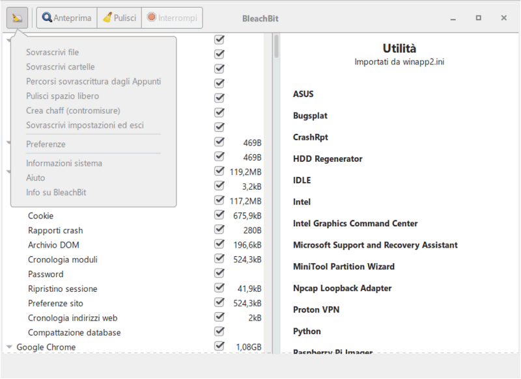
Task: Click the 675,9kB size value
Action: 247,216
